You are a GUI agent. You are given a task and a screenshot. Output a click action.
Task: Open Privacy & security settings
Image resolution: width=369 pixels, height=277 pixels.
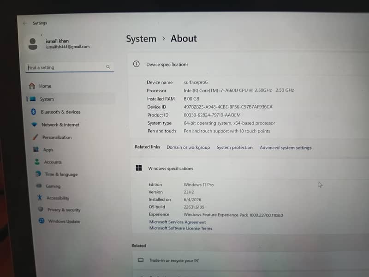[64, 210]
